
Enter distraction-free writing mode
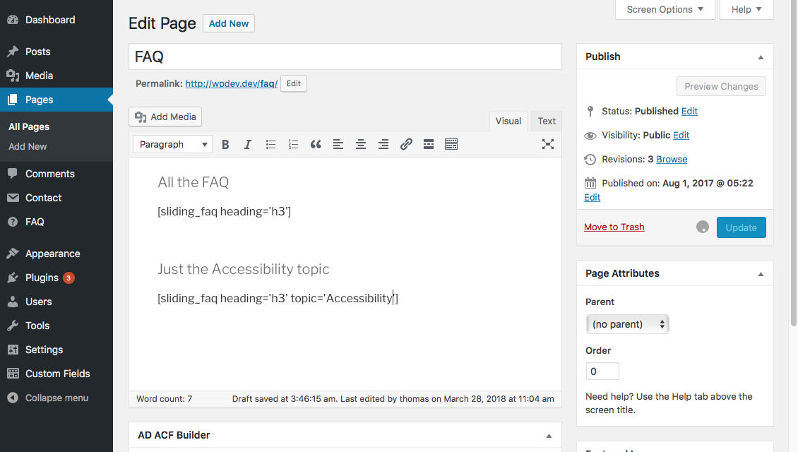pos(547,144)
